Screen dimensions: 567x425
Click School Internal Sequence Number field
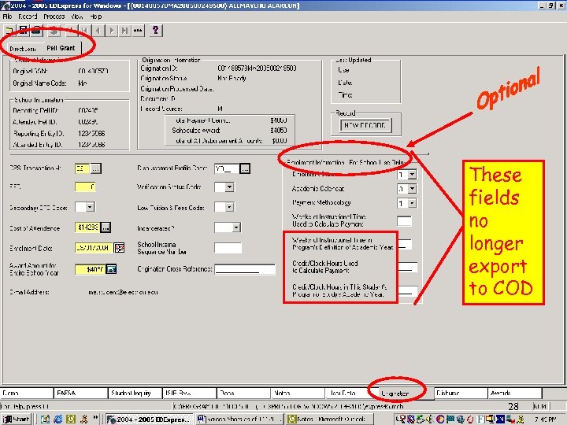(x=228, y=248)
